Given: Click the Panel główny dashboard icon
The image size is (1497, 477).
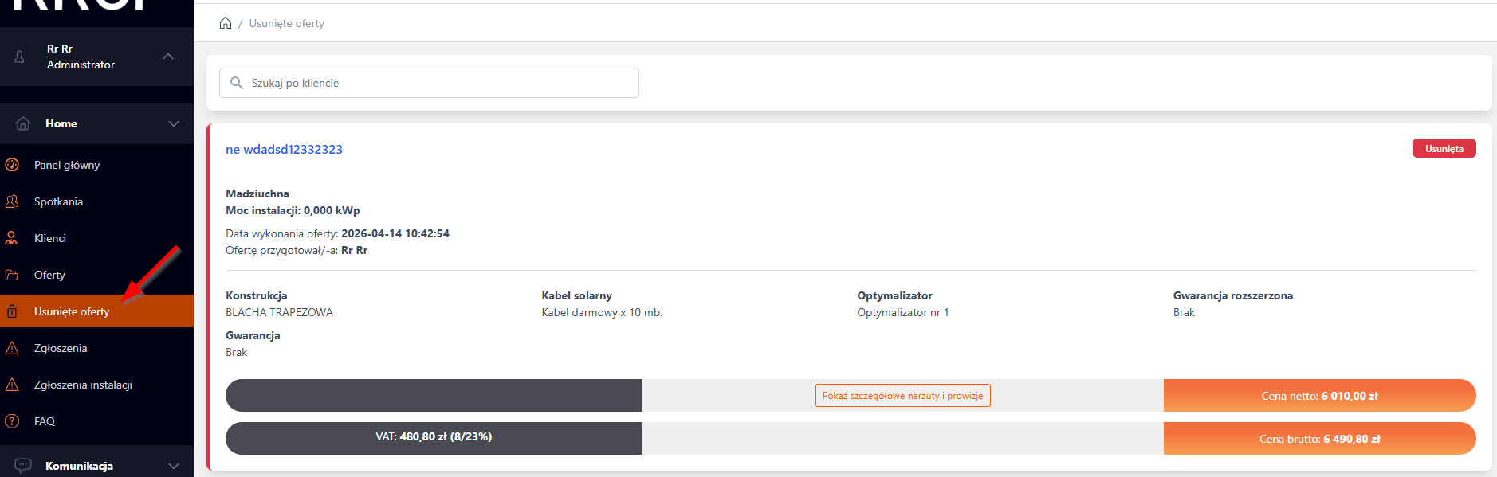Looking at the screenshot, I should (12, 165).
